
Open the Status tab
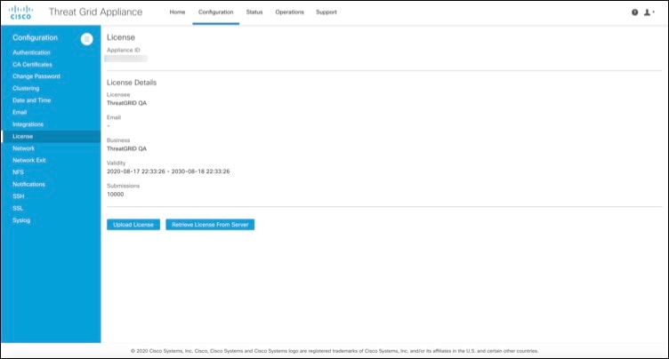point(254,12)
